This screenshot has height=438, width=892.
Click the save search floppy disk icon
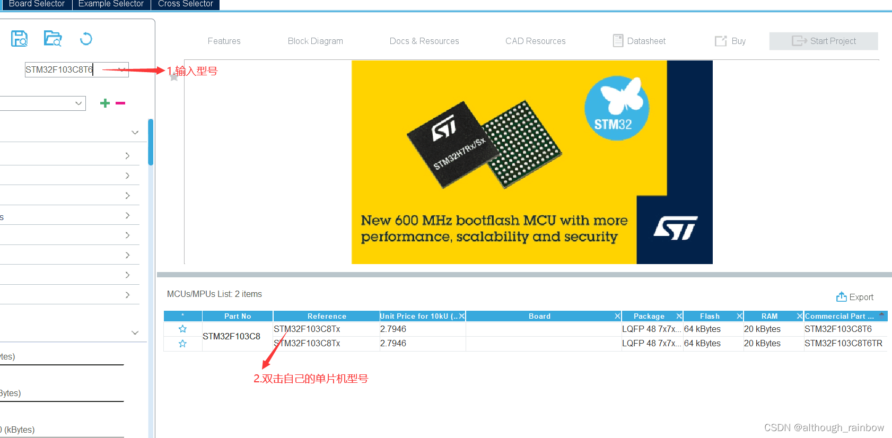[20, 39]
